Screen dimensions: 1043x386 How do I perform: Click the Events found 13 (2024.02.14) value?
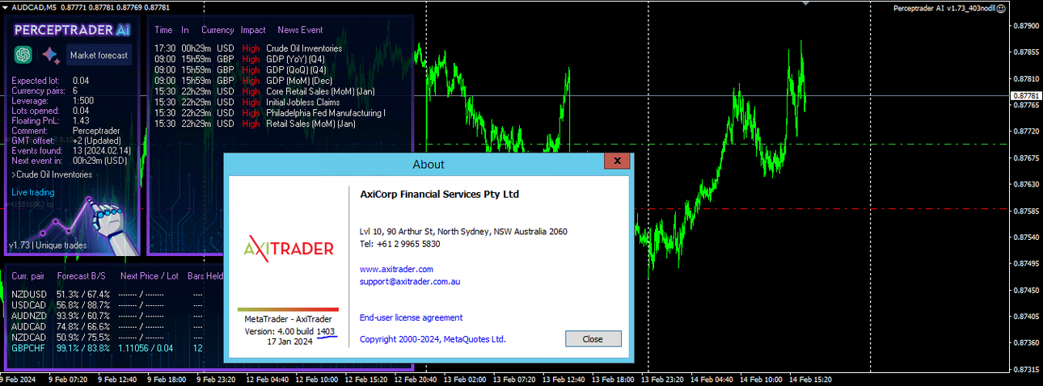tap(103, 150)
